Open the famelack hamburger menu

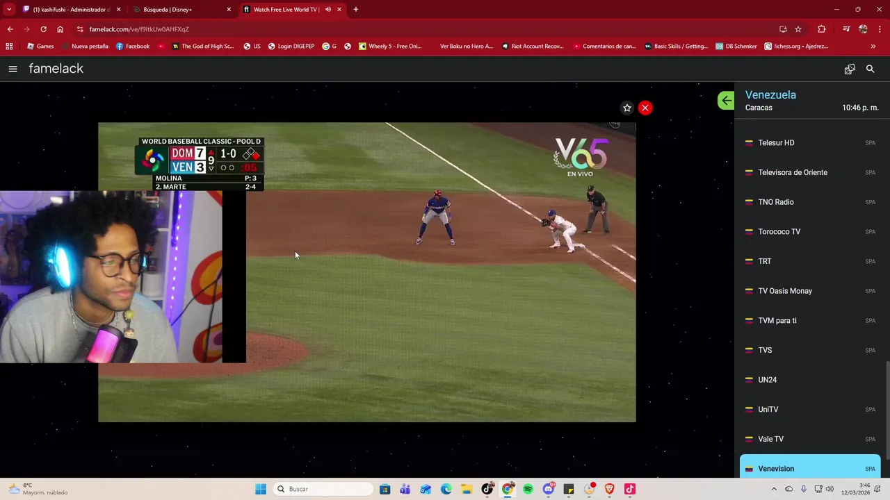point(13,69)
